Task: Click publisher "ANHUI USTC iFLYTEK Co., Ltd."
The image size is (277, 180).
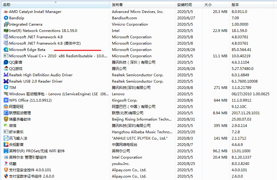Action: (140, 138)
